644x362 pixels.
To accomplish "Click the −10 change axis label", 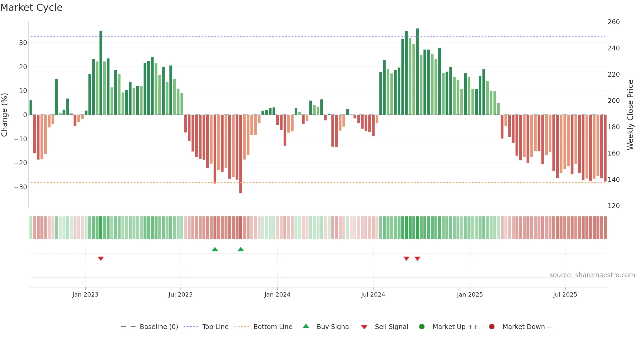I will (21, 139).
